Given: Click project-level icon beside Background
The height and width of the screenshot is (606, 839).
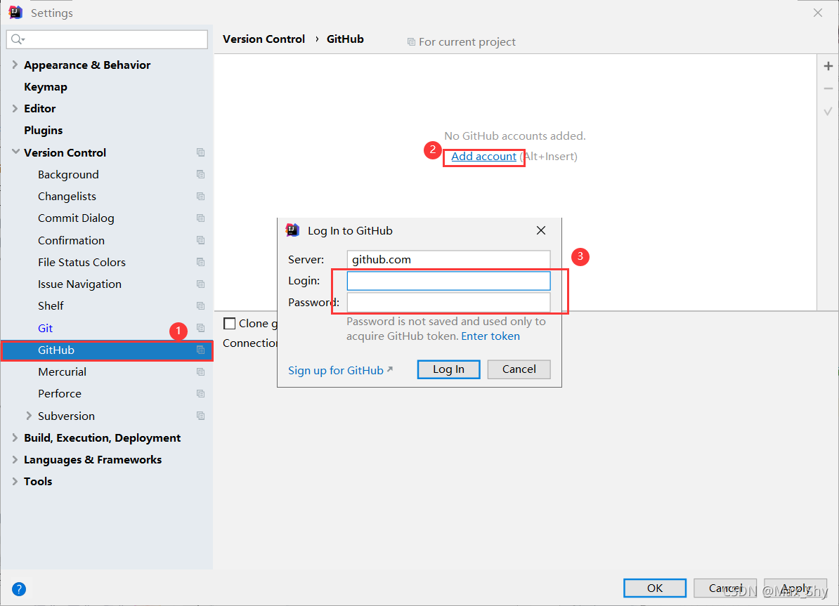Looking at the screenshot, I should coord(201,174).
